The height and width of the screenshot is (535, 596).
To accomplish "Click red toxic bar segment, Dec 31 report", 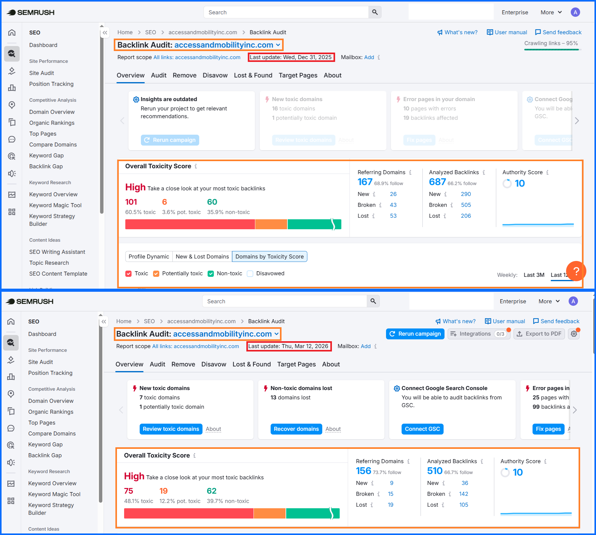I will point(190,224).
